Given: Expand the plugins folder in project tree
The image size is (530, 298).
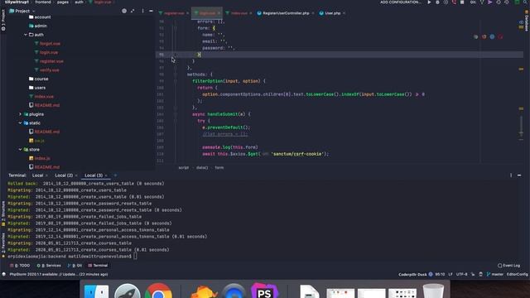Looking at the screenshot, I should click(20, 114).
